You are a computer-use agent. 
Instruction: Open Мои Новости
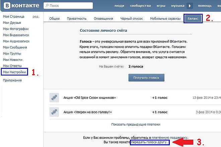[12, 60]
